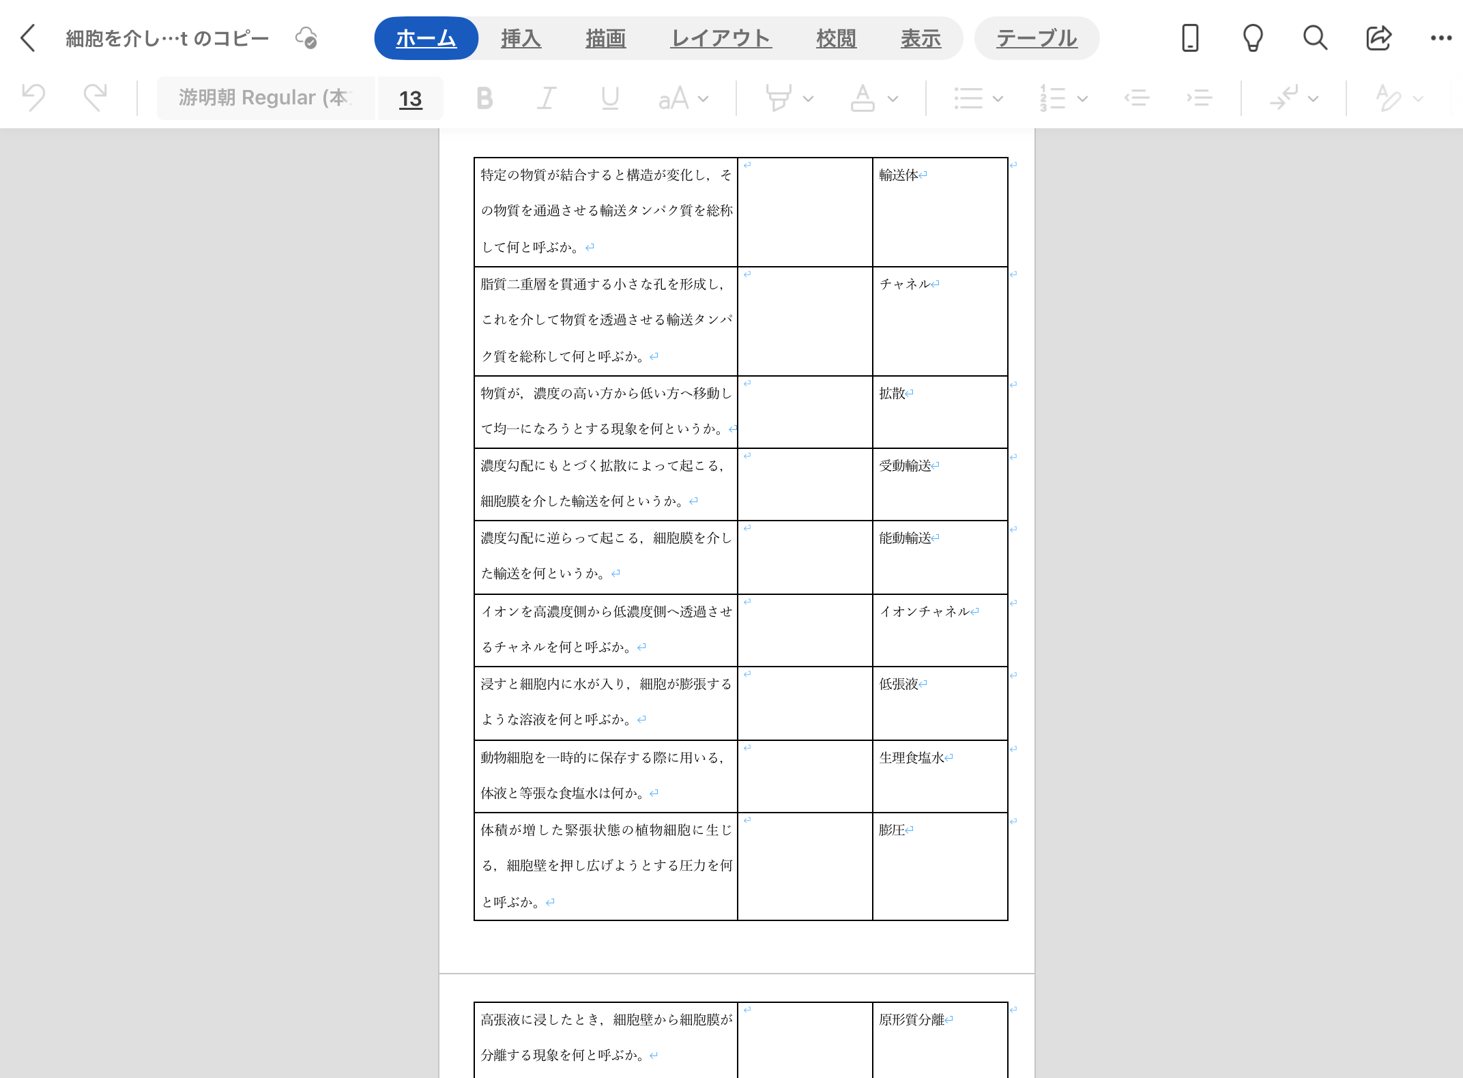
Task: Toggle underline formatting
Action: (609, 98)
